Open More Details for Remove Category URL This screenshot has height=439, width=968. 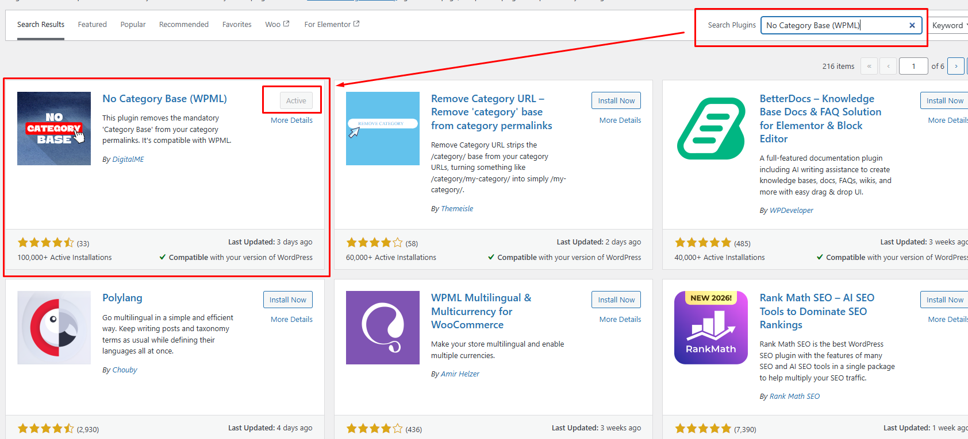tap(620, 121)
